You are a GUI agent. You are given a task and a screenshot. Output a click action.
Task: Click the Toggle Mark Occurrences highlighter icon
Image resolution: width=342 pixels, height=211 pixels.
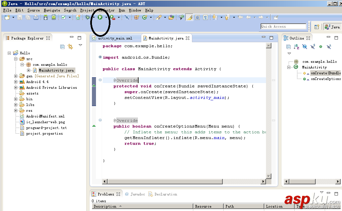tap(189, 18)
